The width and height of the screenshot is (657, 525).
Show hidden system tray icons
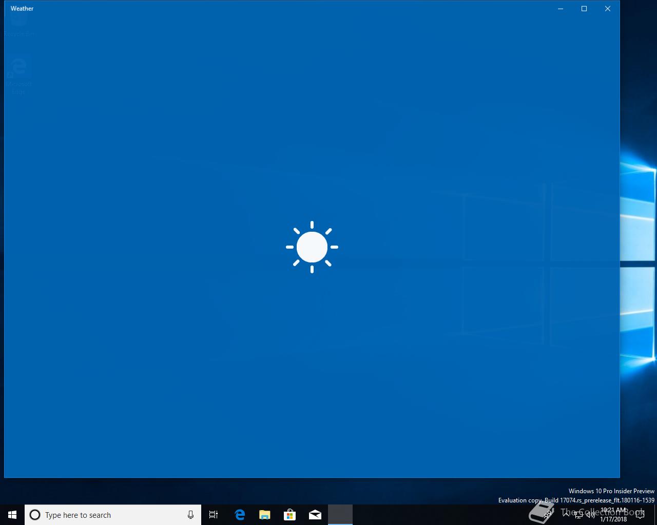(x=566, y=515)
